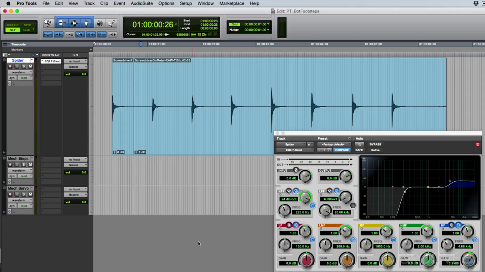
Task: Open the File menu
Action: (46, 3)
